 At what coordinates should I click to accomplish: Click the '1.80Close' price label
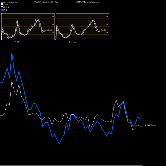coord(150,125)
